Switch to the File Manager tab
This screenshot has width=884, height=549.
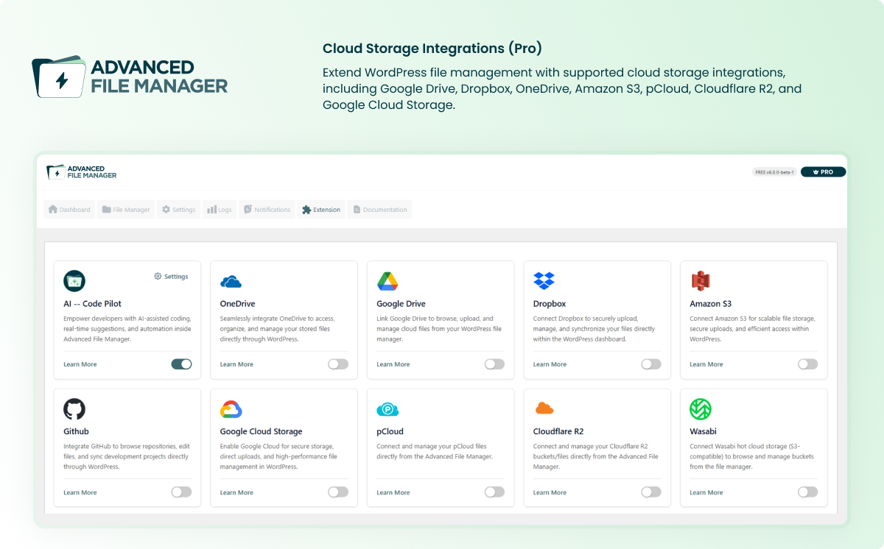(126, 210)
